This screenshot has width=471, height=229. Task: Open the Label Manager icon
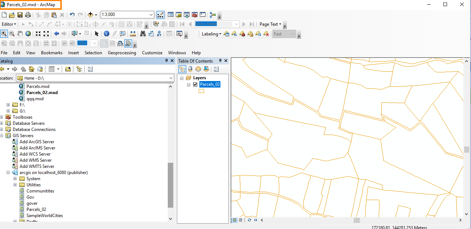[x=226, y=34]
